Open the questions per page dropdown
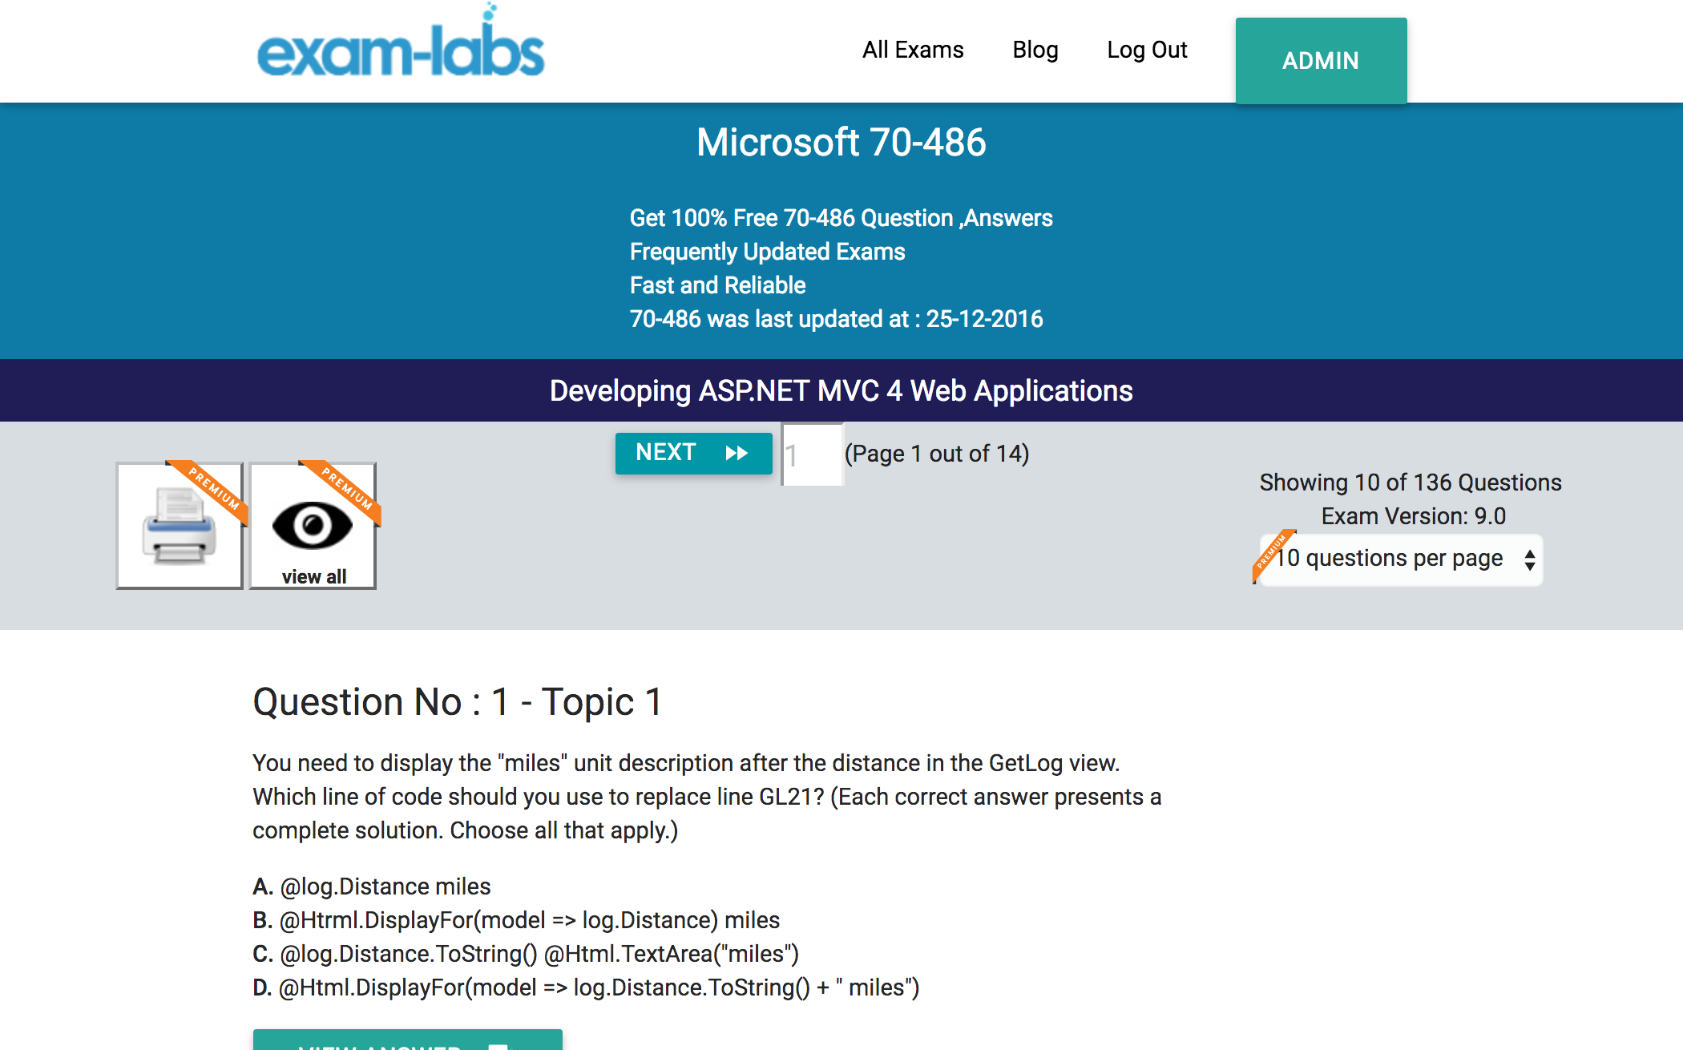The height and width of the screenshot is (1050, 1683). click(x=1400, y=559)
